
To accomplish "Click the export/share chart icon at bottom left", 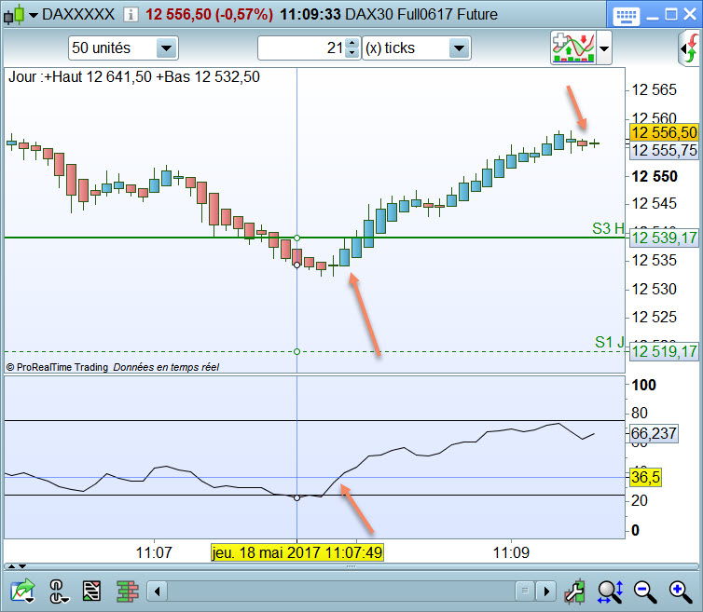I will pyautogui.click(x=22, y=591).
